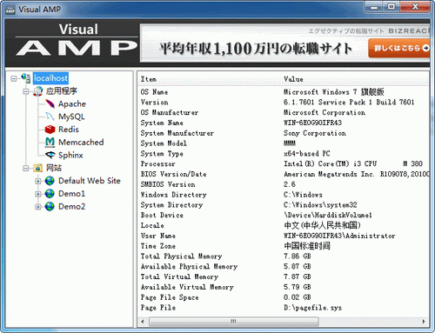
Task: Select Redis in the tree
Action: pyautogui.click(x=69, y=130)
